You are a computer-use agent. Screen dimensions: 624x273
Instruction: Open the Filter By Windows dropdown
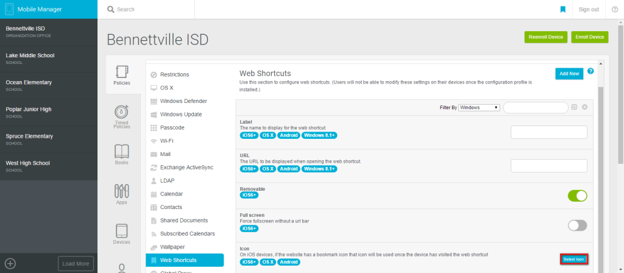(x=479, y=107)
